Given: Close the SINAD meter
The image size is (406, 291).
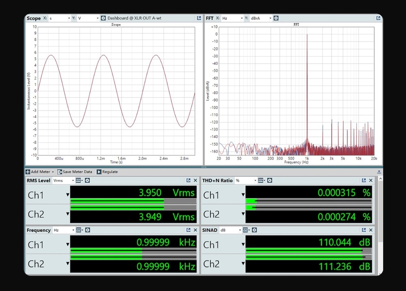Looking at the screenshot, I should click(x=371, y=230).
